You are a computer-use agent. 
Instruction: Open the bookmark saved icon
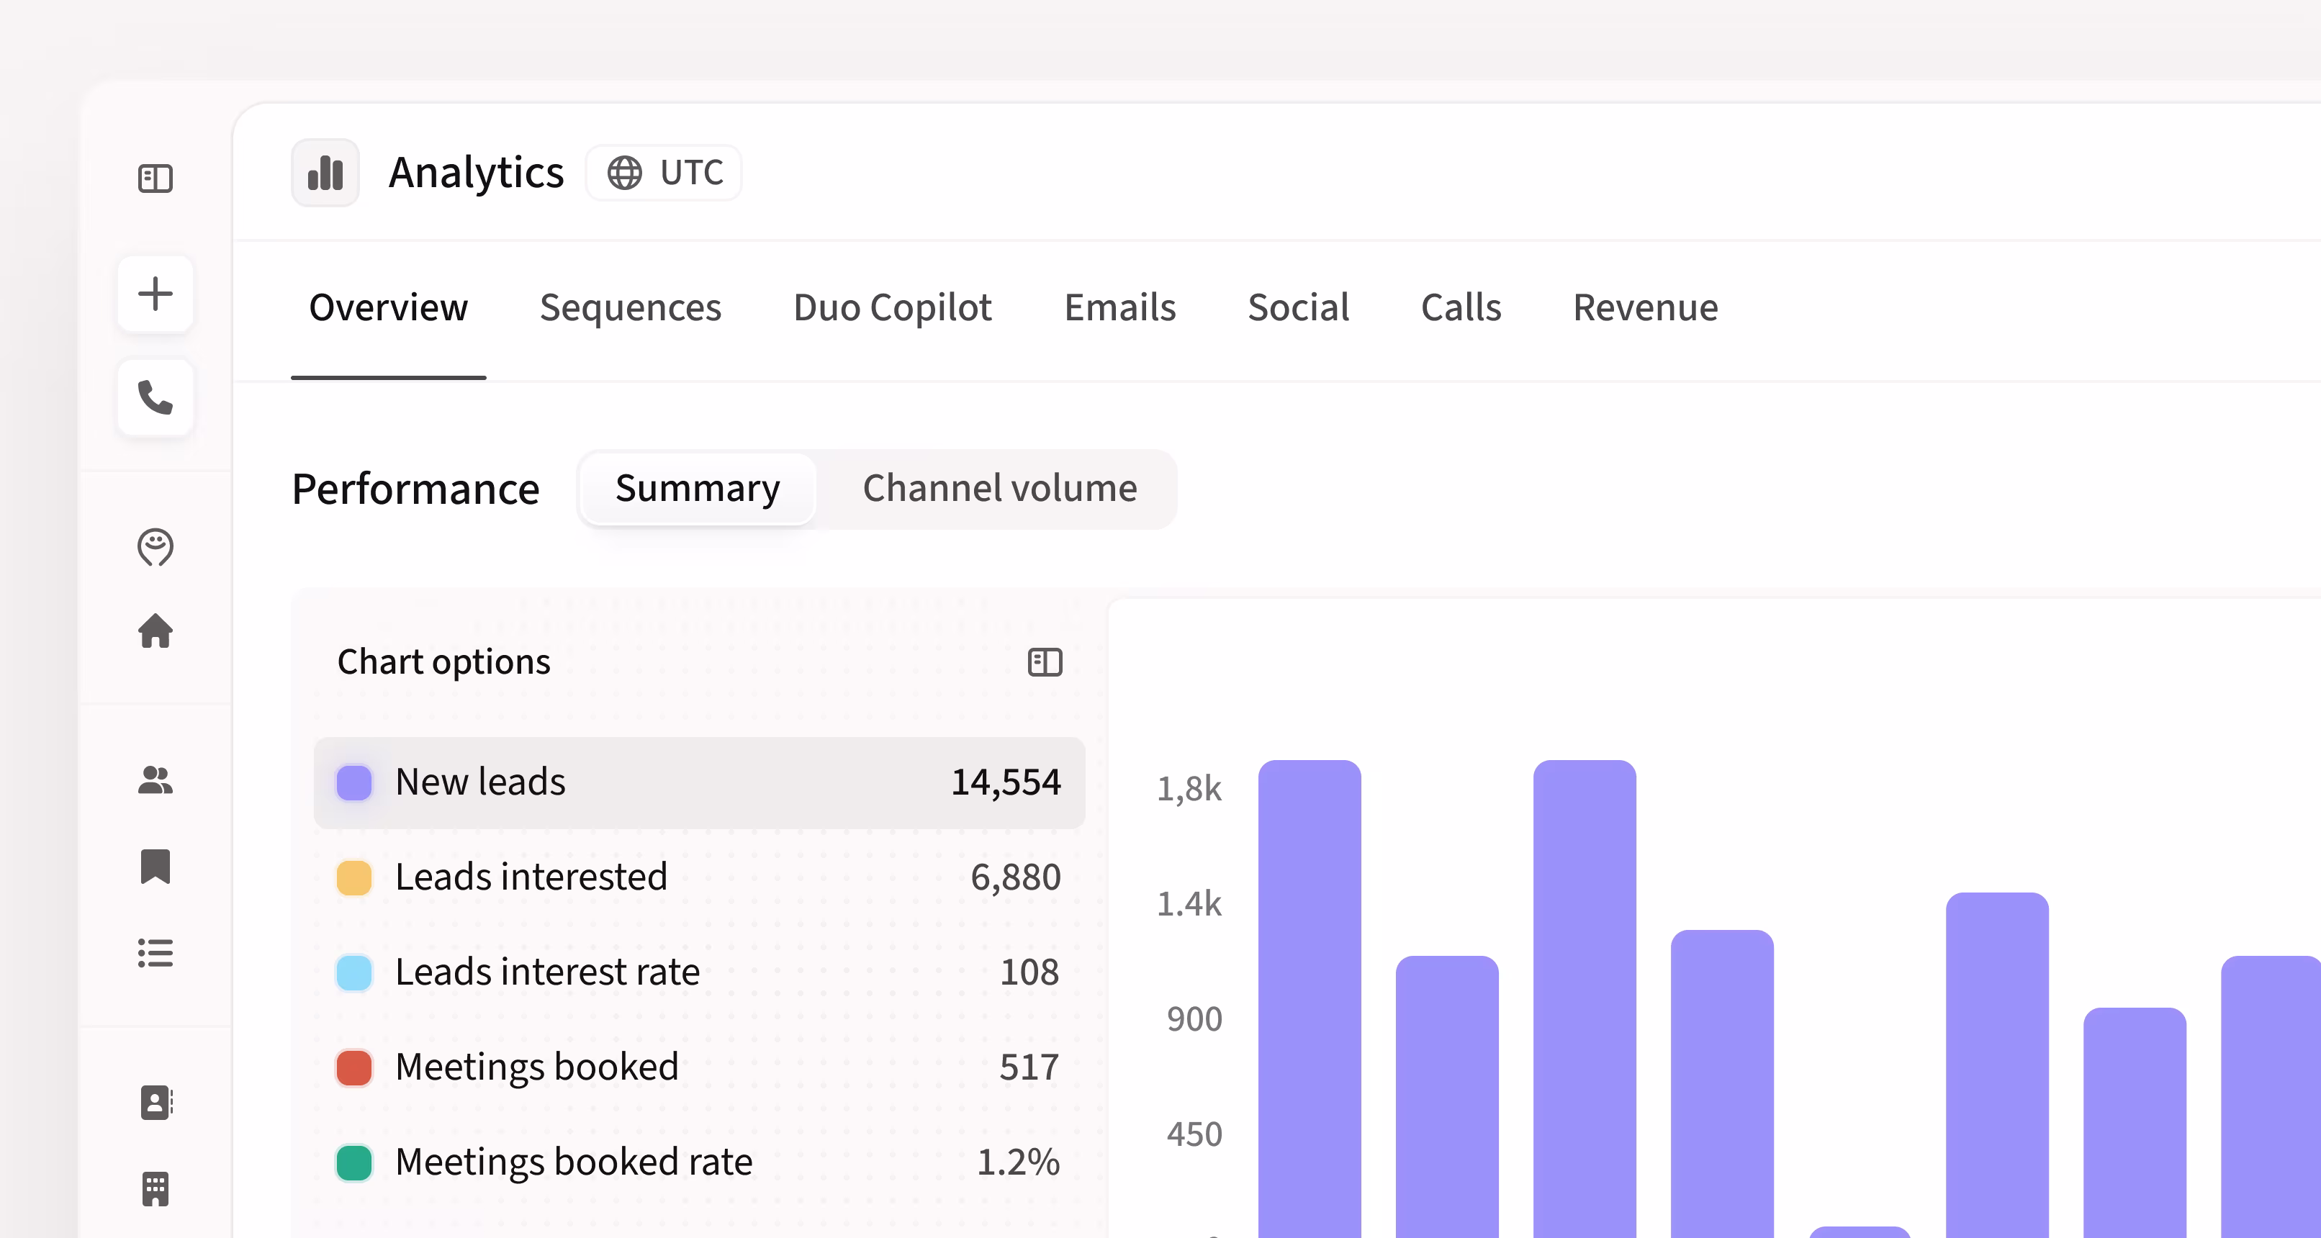click(155, 867)
